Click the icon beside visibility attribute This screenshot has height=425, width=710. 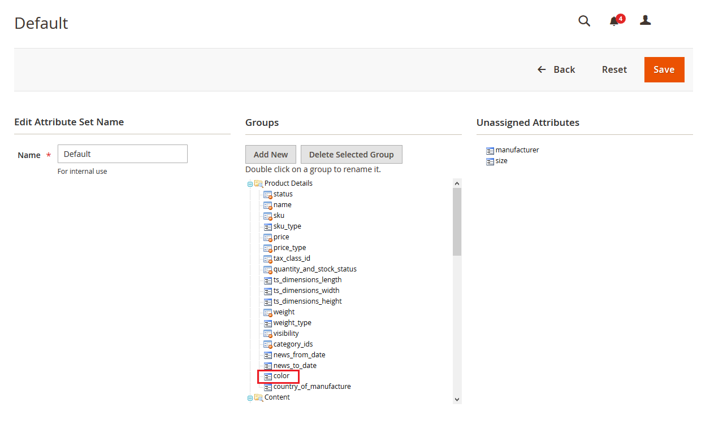click(x=268, y=334)
